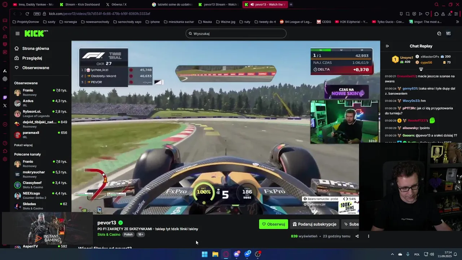The height and width of the screenshot is (260, 462).
Task: Switch to tabletki solne Google tab
Action: [x=173, y=4]
